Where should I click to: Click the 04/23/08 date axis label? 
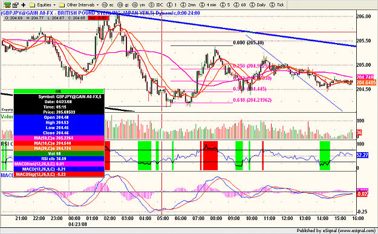[x=77, y=224]
